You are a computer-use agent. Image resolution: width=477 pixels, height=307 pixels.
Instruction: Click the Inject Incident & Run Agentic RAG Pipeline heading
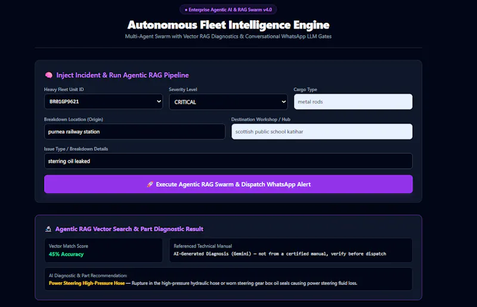[x=122, y=75]
